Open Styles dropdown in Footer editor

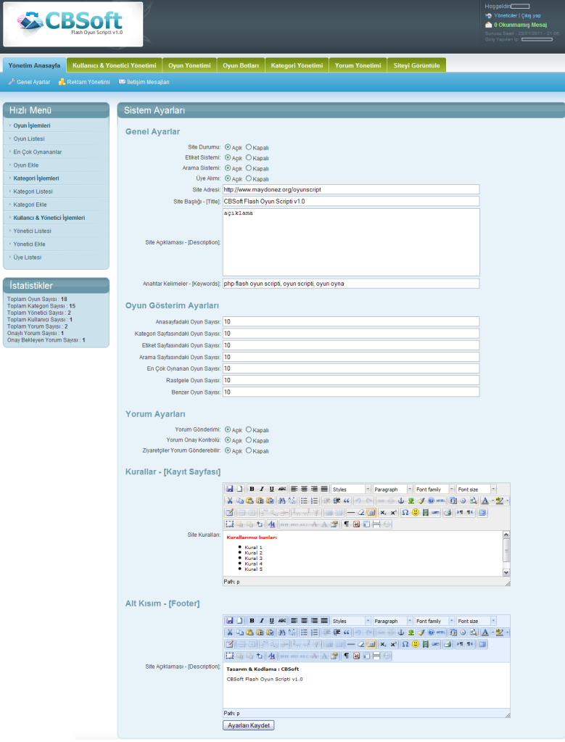click(x=350, y=620)
